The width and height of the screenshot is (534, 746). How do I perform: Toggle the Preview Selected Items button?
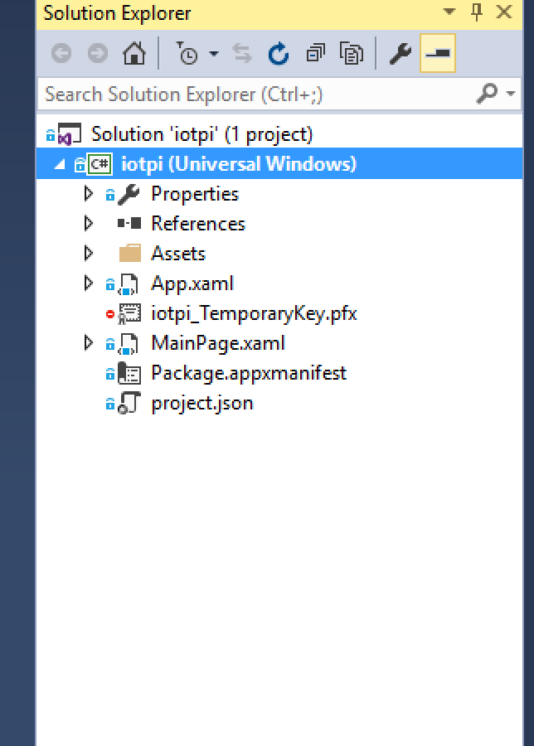point(437,54)
